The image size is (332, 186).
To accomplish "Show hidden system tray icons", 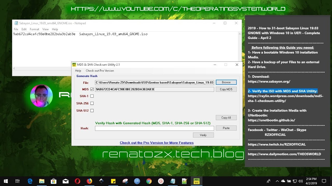I will (x=277, y=181).
